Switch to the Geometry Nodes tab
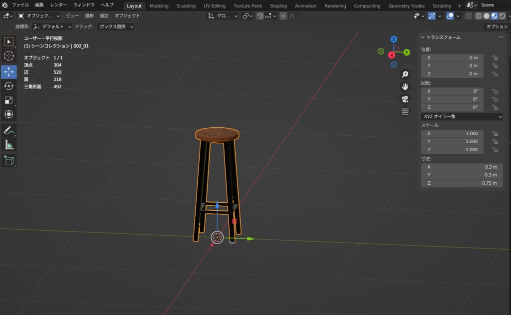The width and height of the screenshot is (511, 315). [406, 6]
